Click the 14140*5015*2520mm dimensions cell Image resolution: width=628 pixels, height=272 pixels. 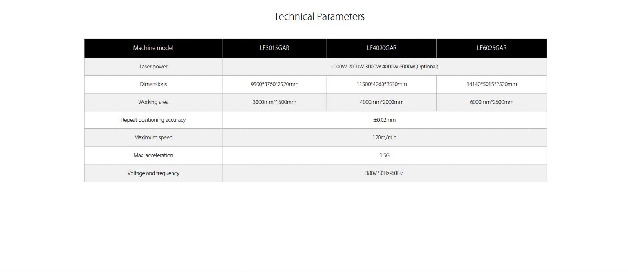pos(492,84)
